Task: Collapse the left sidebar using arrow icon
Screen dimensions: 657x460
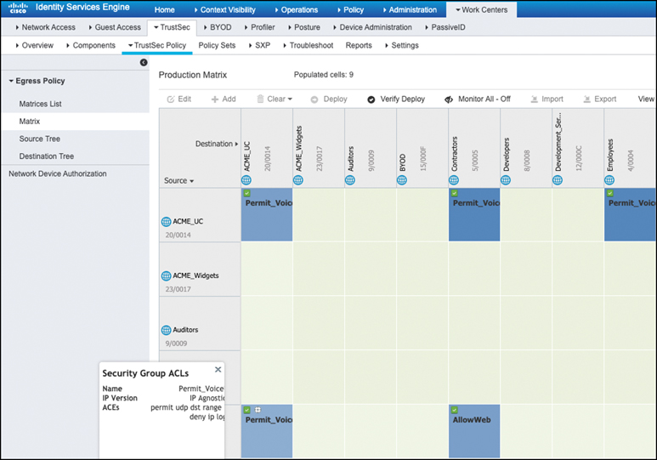Action: coord(144,63)
